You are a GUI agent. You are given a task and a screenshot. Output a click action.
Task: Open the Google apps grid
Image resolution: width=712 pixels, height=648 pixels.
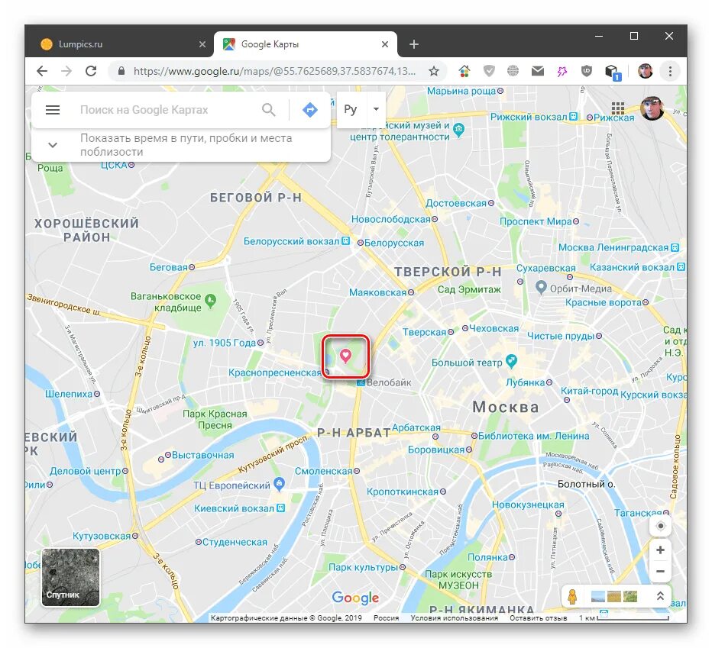tap(617, 109)
